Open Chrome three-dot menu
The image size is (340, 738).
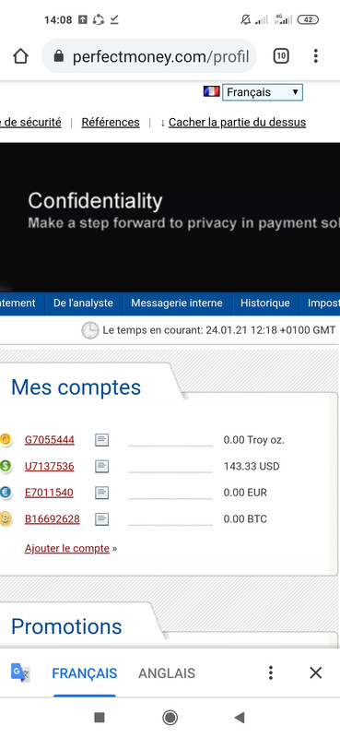coord(315,56)
